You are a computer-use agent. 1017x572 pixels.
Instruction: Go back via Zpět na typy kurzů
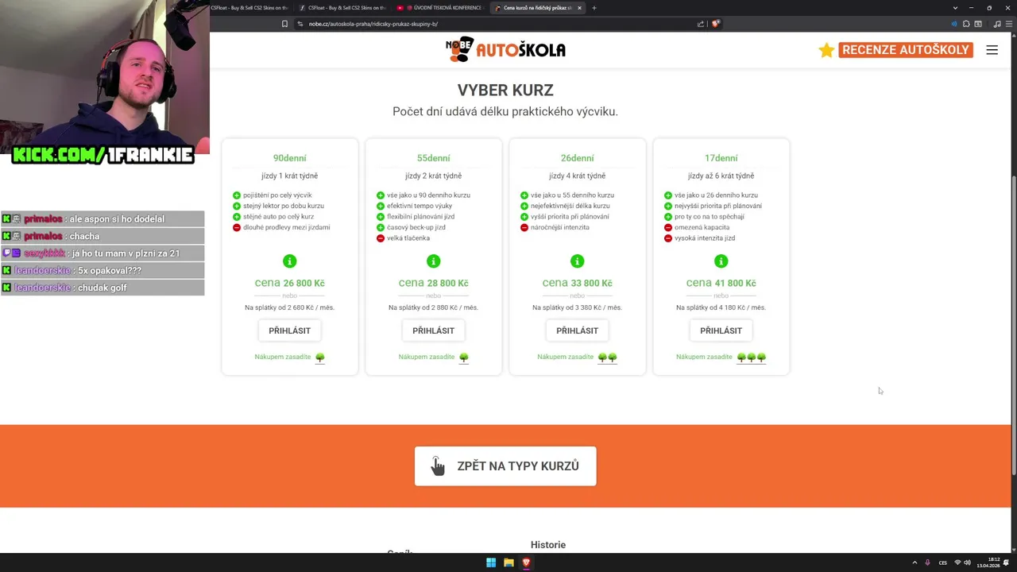point(505,466)
